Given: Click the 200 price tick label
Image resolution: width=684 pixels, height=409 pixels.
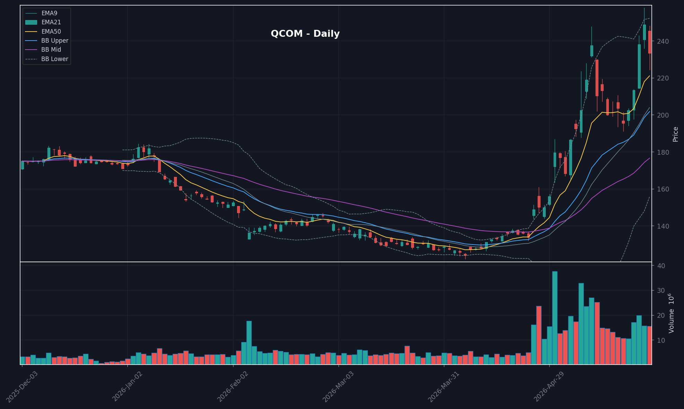Looking at the screenshot, I should point(663,115).
